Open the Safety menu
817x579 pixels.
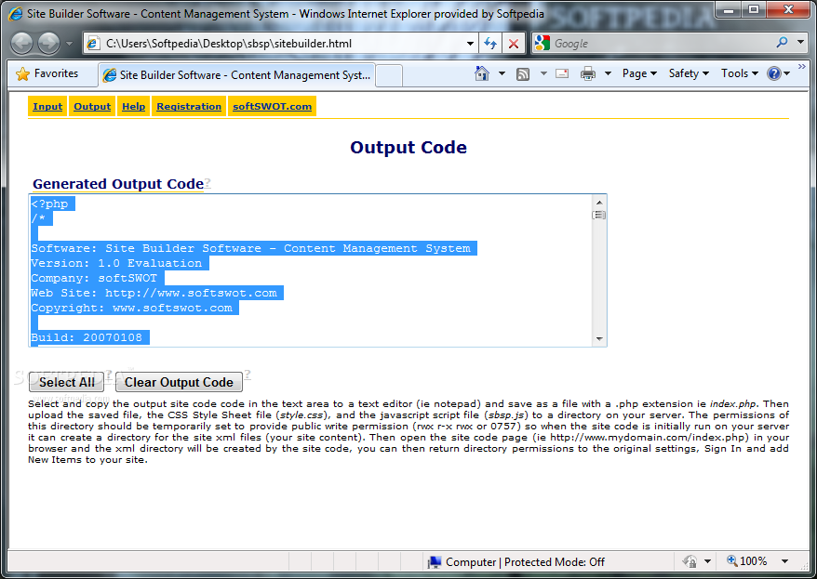689,73
